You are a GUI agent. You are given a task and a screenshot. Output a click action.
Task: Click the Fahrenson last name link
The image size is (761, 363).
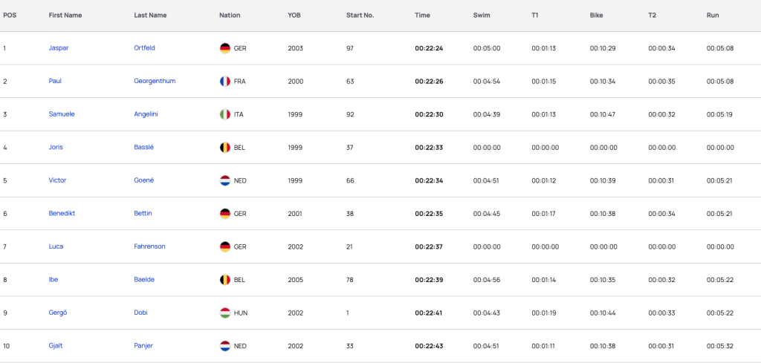coord(149,246)
